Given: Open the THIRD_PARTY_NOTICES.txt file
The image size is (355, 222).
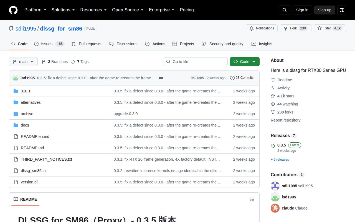Looking at the screenshot, I should click(x=46, y=159).
